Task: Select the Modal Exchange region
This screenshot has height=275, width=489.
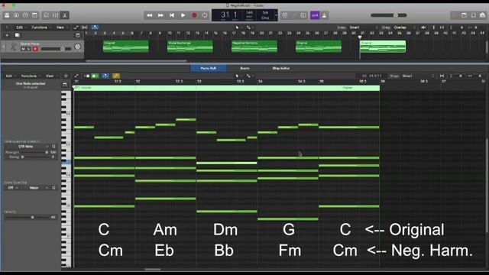Action: point(190,46)
